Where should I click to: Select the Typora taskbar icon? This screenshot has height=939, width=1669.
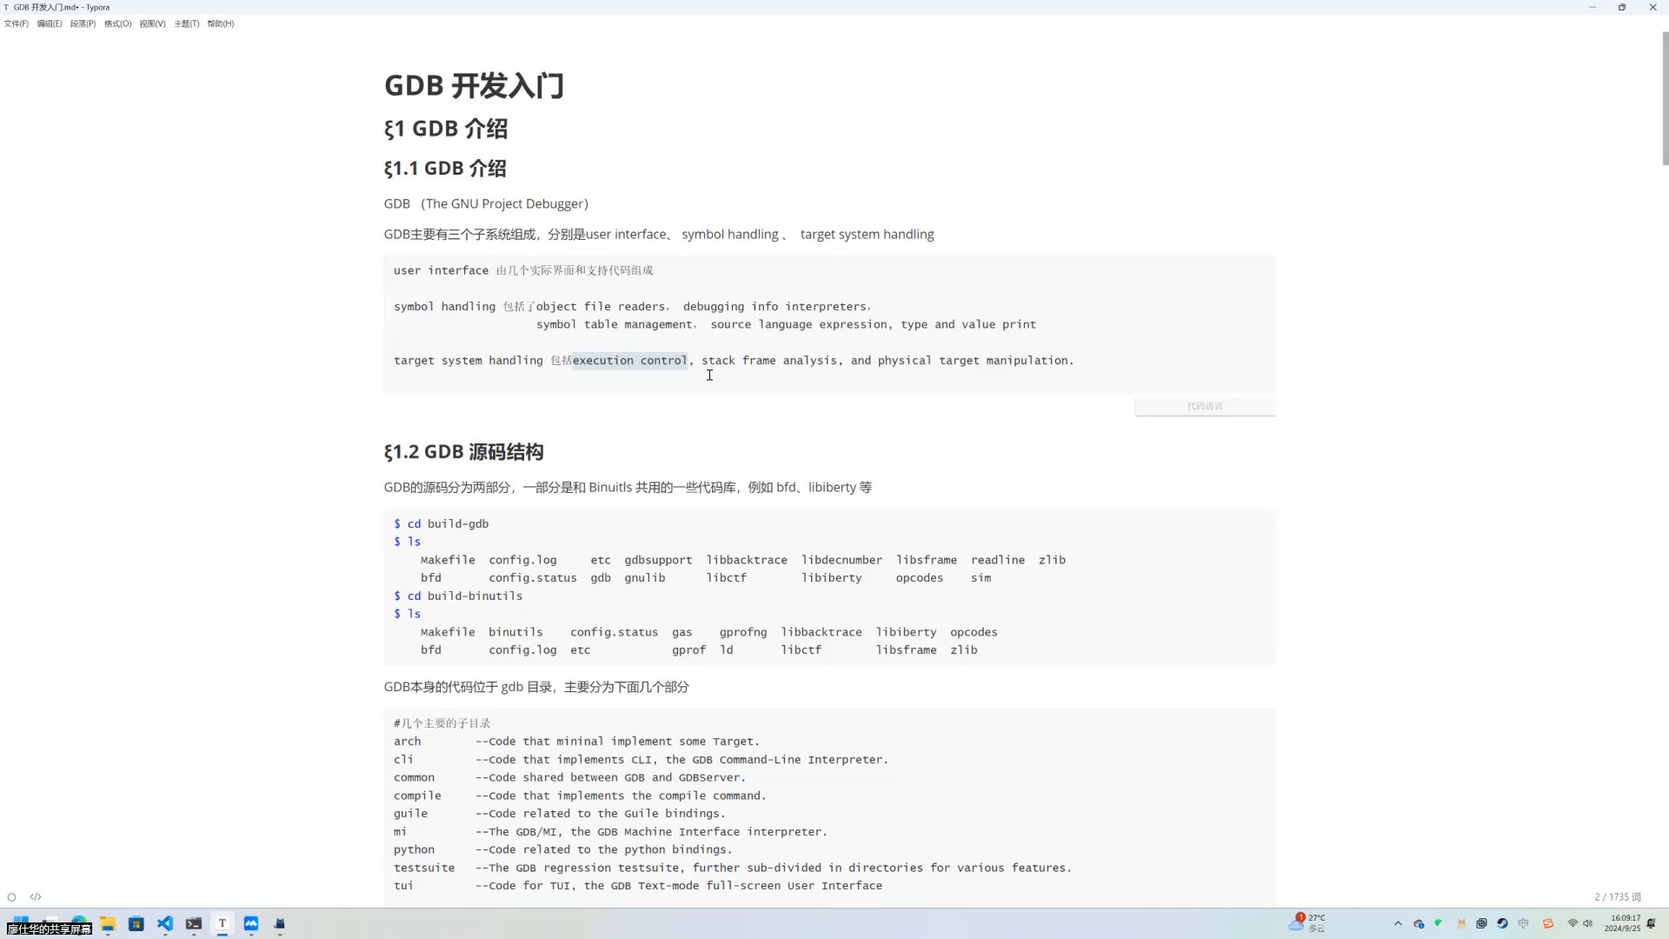pos(223,923)
